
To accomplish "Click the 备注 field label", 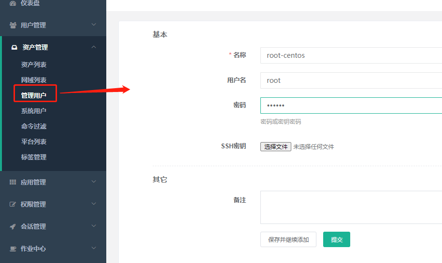I will 240,200.
